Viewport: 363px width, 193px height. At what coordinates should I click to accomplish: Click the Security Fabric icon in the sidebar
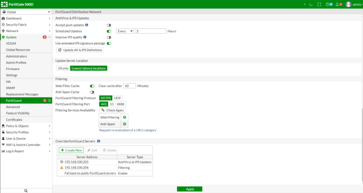[x=3, y=24]
